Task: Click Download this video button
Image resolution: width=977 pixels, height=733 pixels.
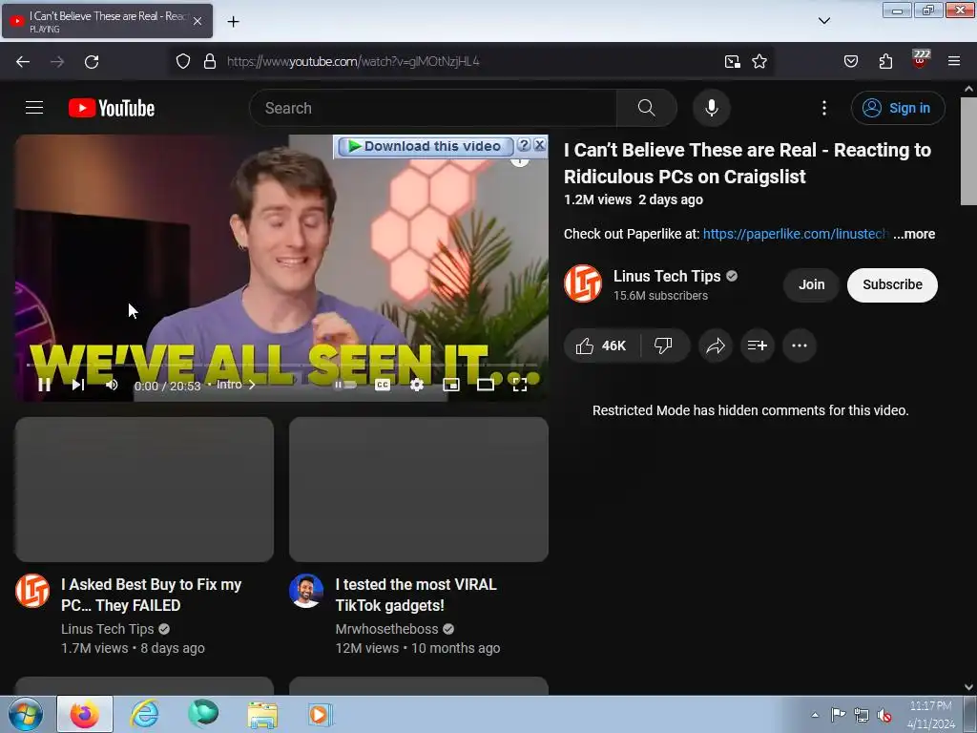Action: tap(426, 146)
